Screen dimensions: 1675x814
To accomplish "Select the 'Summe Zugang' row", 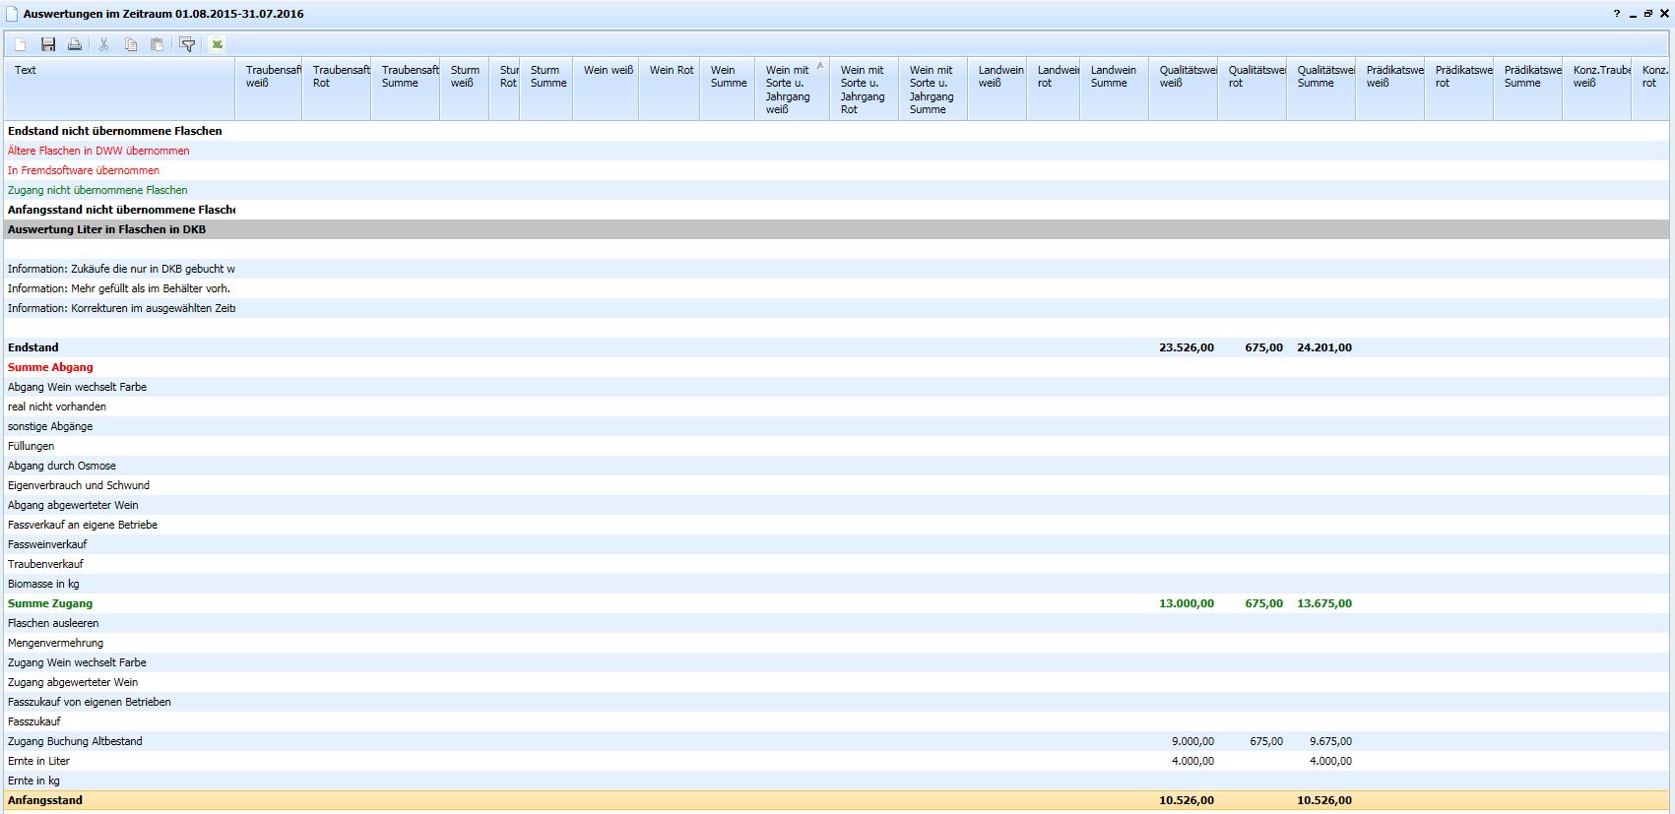I will click(51, 603).
